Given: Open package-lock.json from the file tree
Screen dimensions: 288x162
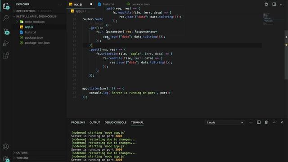Looking at the screenshot, I should pyautogui.click(x=37, y=43).
